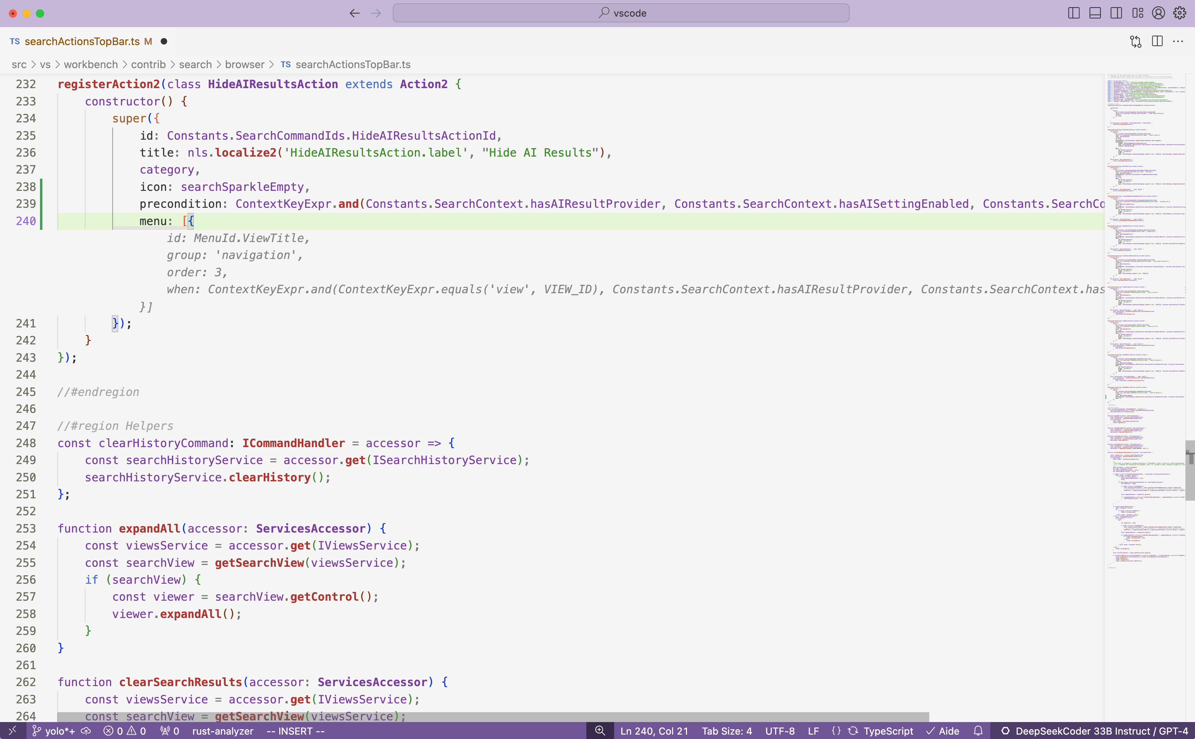Select model DeepSeekCoder 33B Instruct / GPT-4
The width and height of the screenshot is (1195, 739).
coord(1094,731)
